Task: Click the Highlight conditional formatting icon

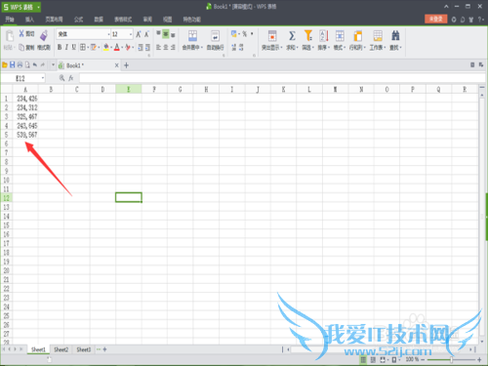Action: (272, 36)
